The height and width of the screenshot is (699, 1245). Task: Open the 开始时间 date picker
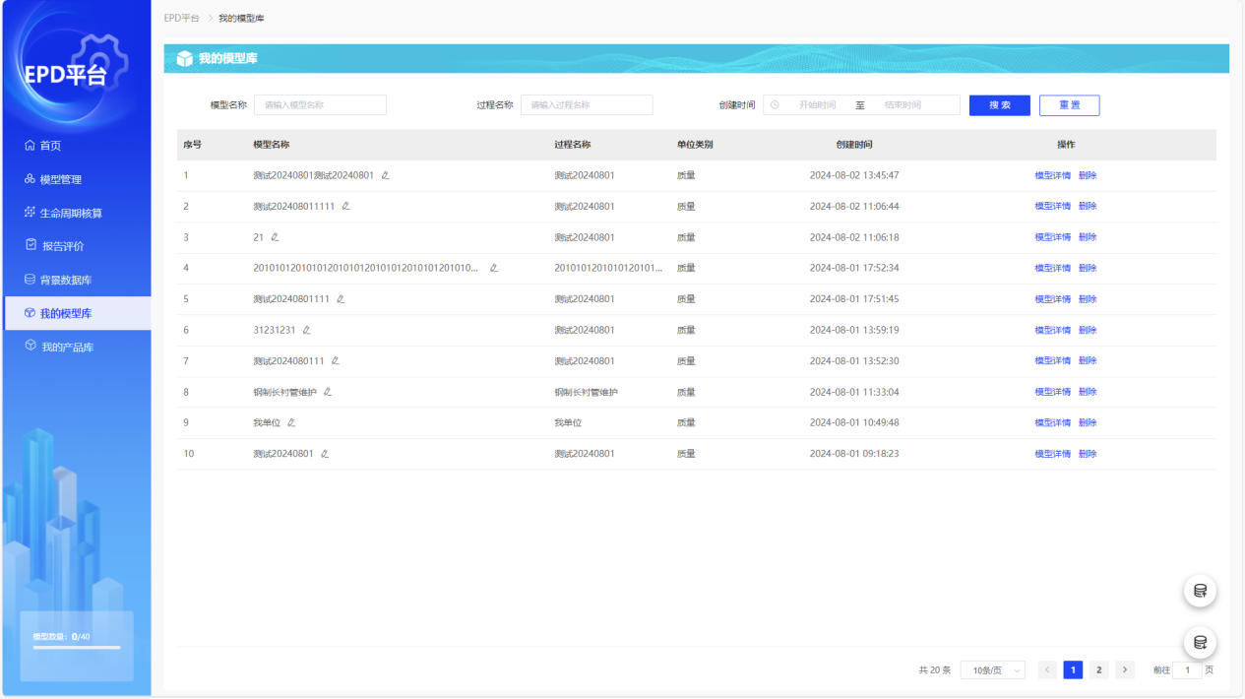pyautogui.click(x=817, y=105)
